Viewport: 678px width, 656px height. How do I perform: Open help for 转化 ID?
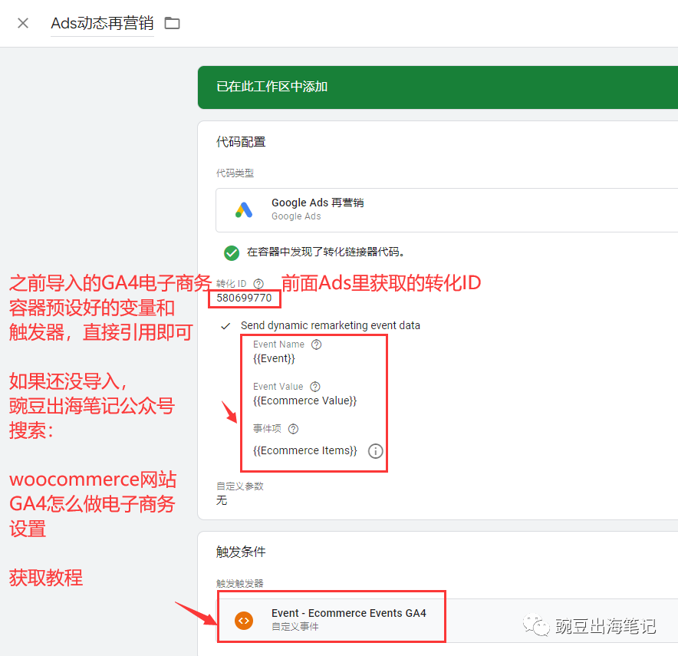coord(258,284)
